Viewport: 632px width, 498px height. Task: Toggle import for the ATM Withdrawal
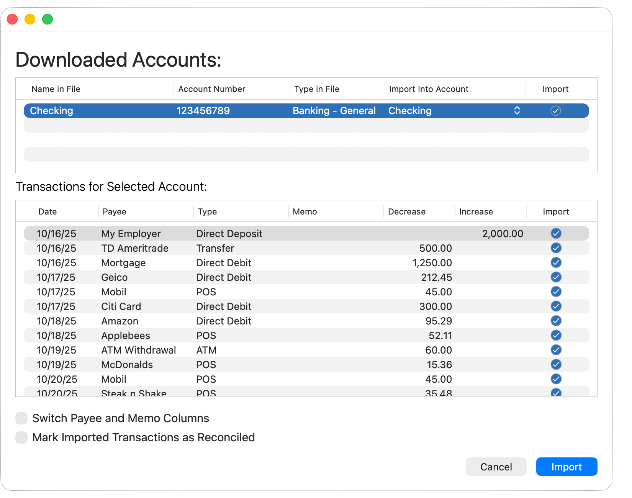(556, 350)
